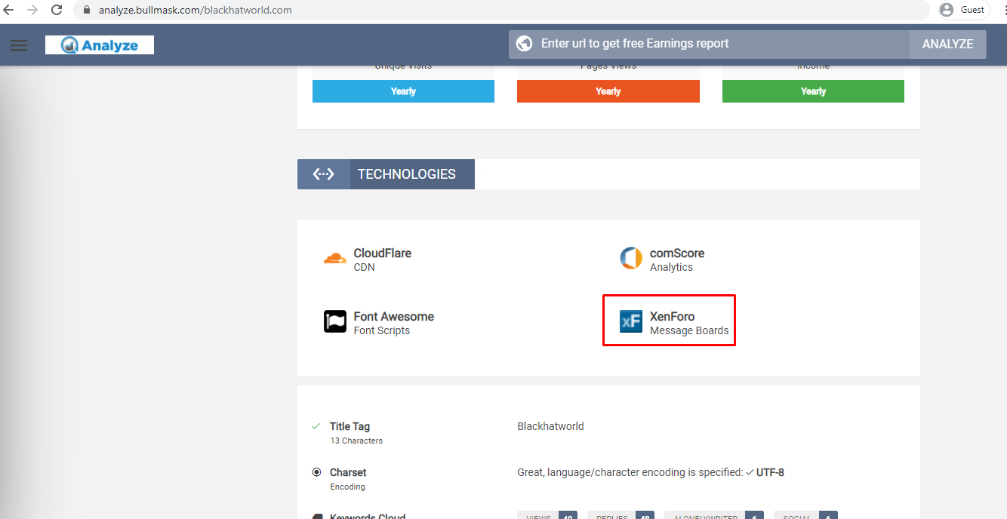Click the browser back arrow
Screen dimensions: 1007x519
(x=9, y=10)
